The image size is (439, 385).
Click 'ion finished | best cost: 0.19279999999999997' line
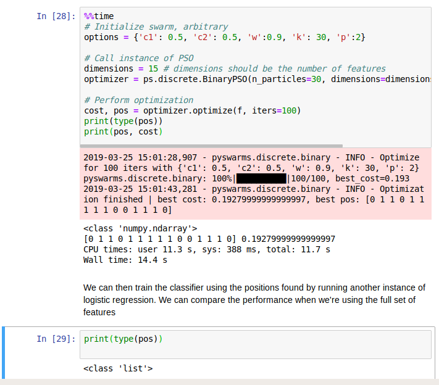pos(254,199)
